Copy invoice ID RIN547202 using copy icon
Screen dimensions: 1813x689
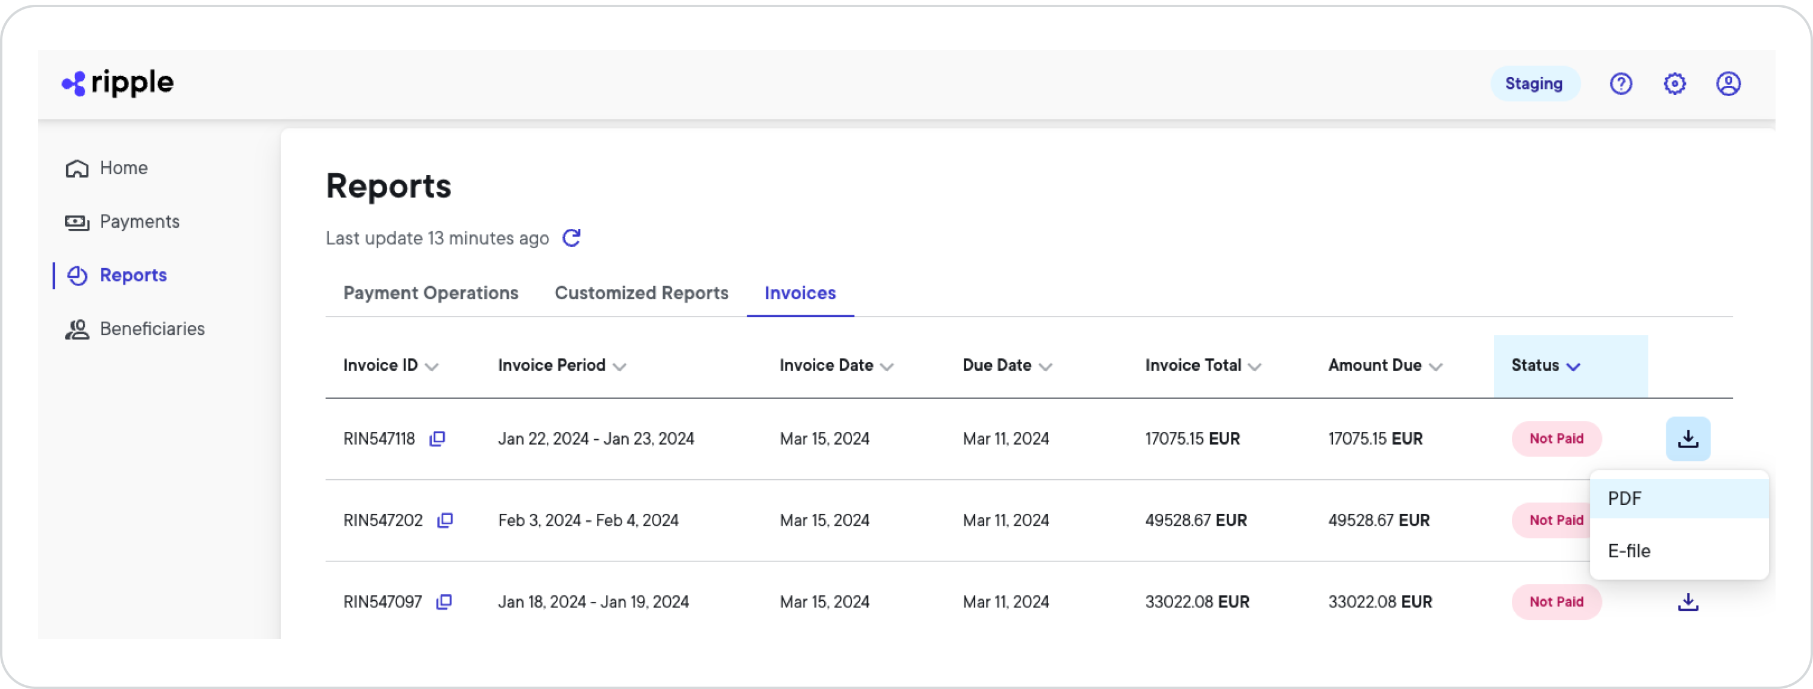pos(446,520)
